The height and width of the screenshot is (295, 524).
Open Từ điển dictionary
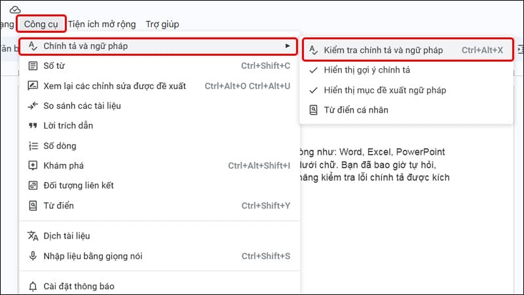pyautogui.click(x=159, y=206)
